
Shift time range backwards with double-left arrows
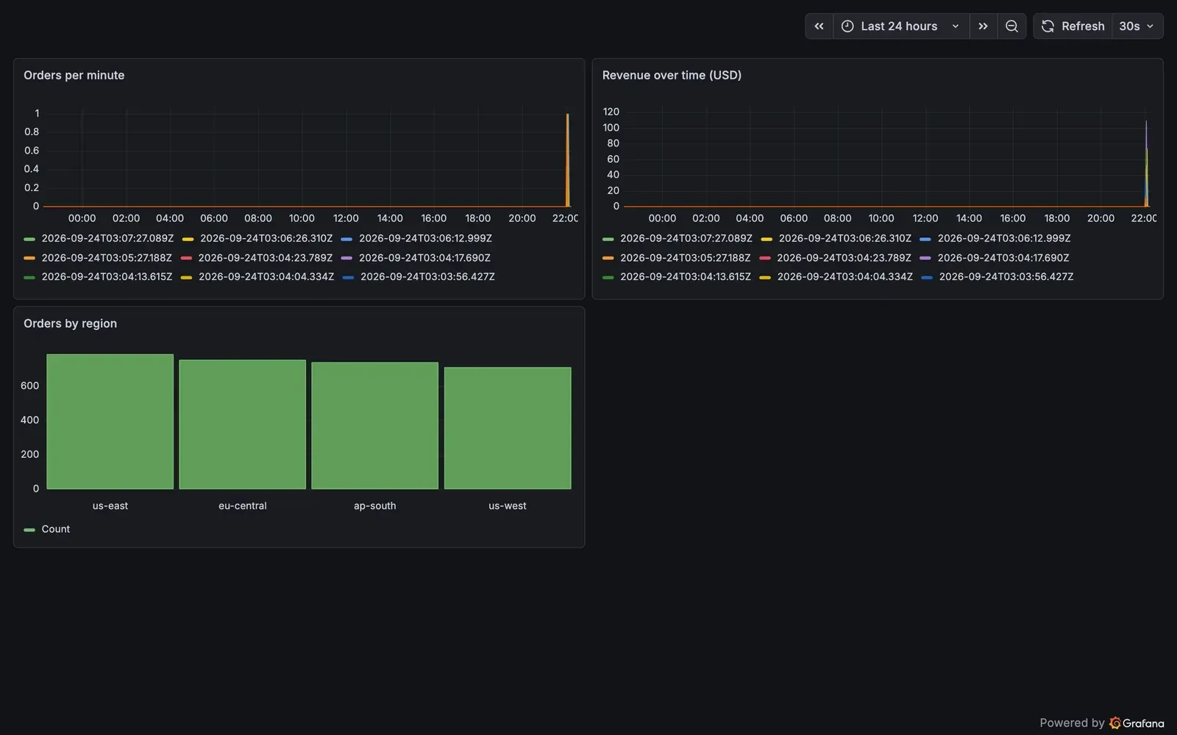[819, 26]
